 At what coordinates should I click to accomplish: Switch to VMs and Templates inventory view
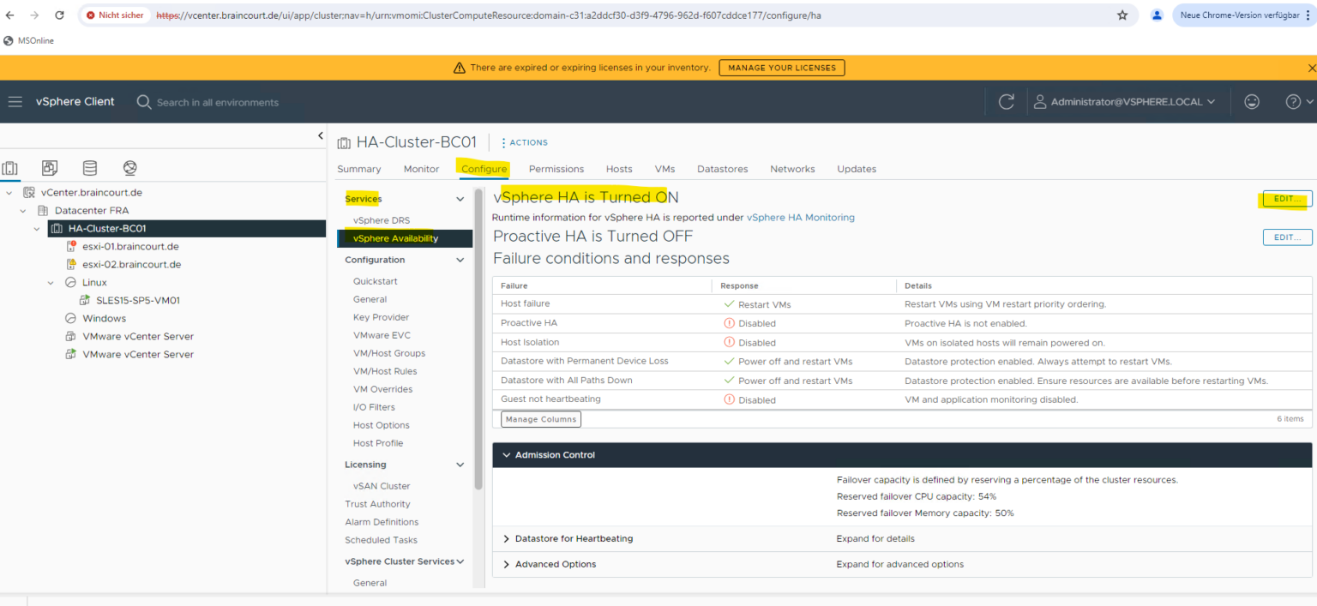50,168
